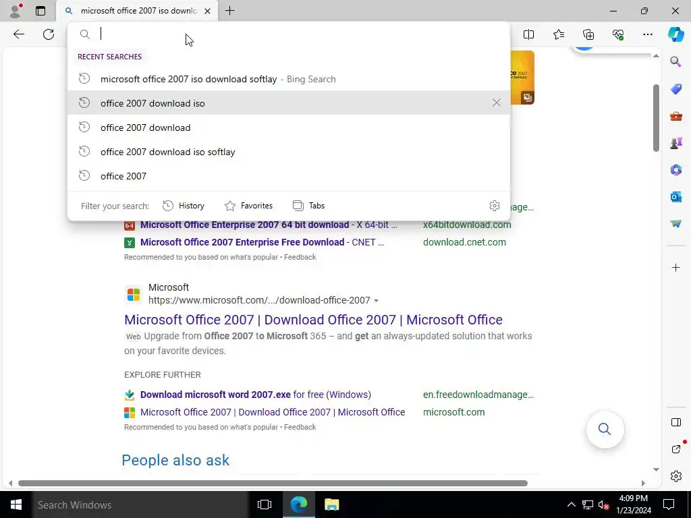Open File Explorer from taskbar
Viewport: 691px width, 518px height.
coord(331,505)
